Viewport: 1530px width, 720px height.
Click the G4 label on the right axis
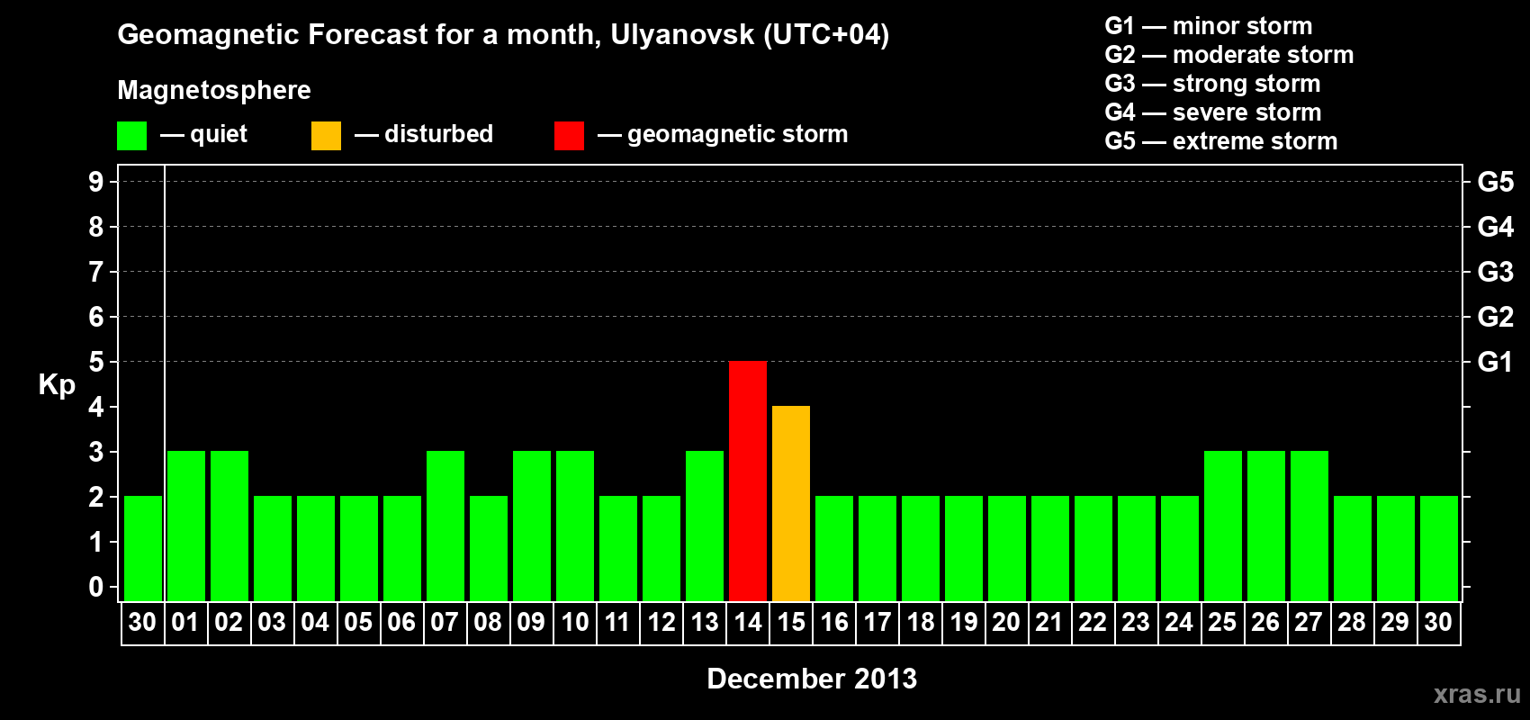tap(1495, 227)
